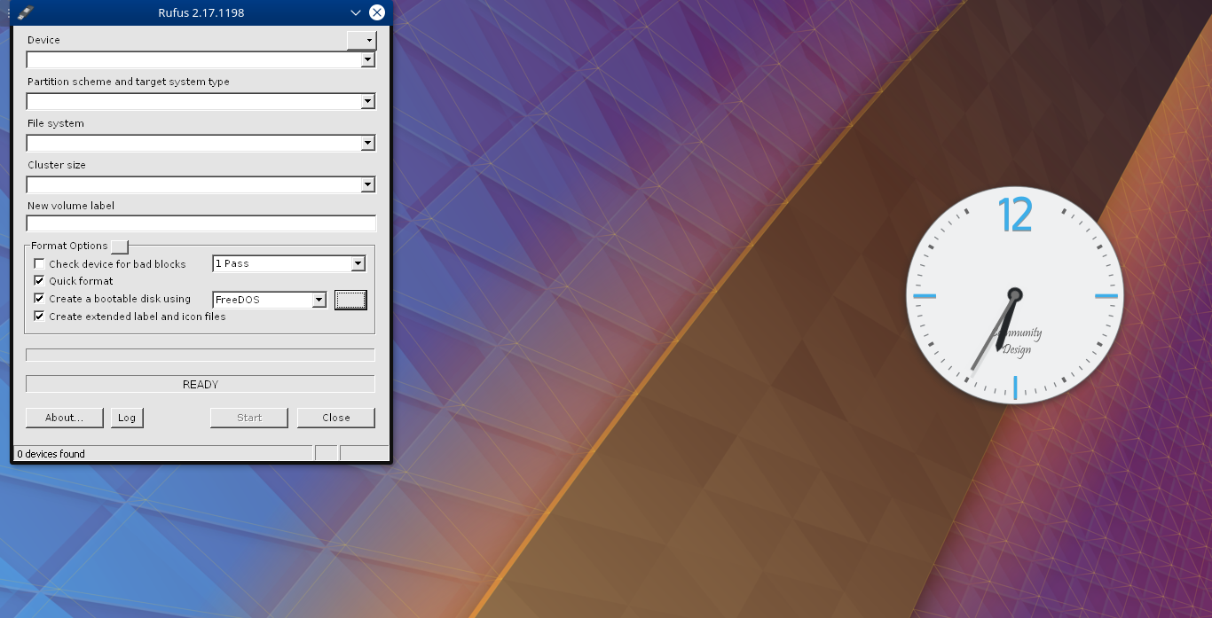The image size is (1212, 618).
Task: Uncheck the Quick format checkbox
Action: [x=39, y=281]
